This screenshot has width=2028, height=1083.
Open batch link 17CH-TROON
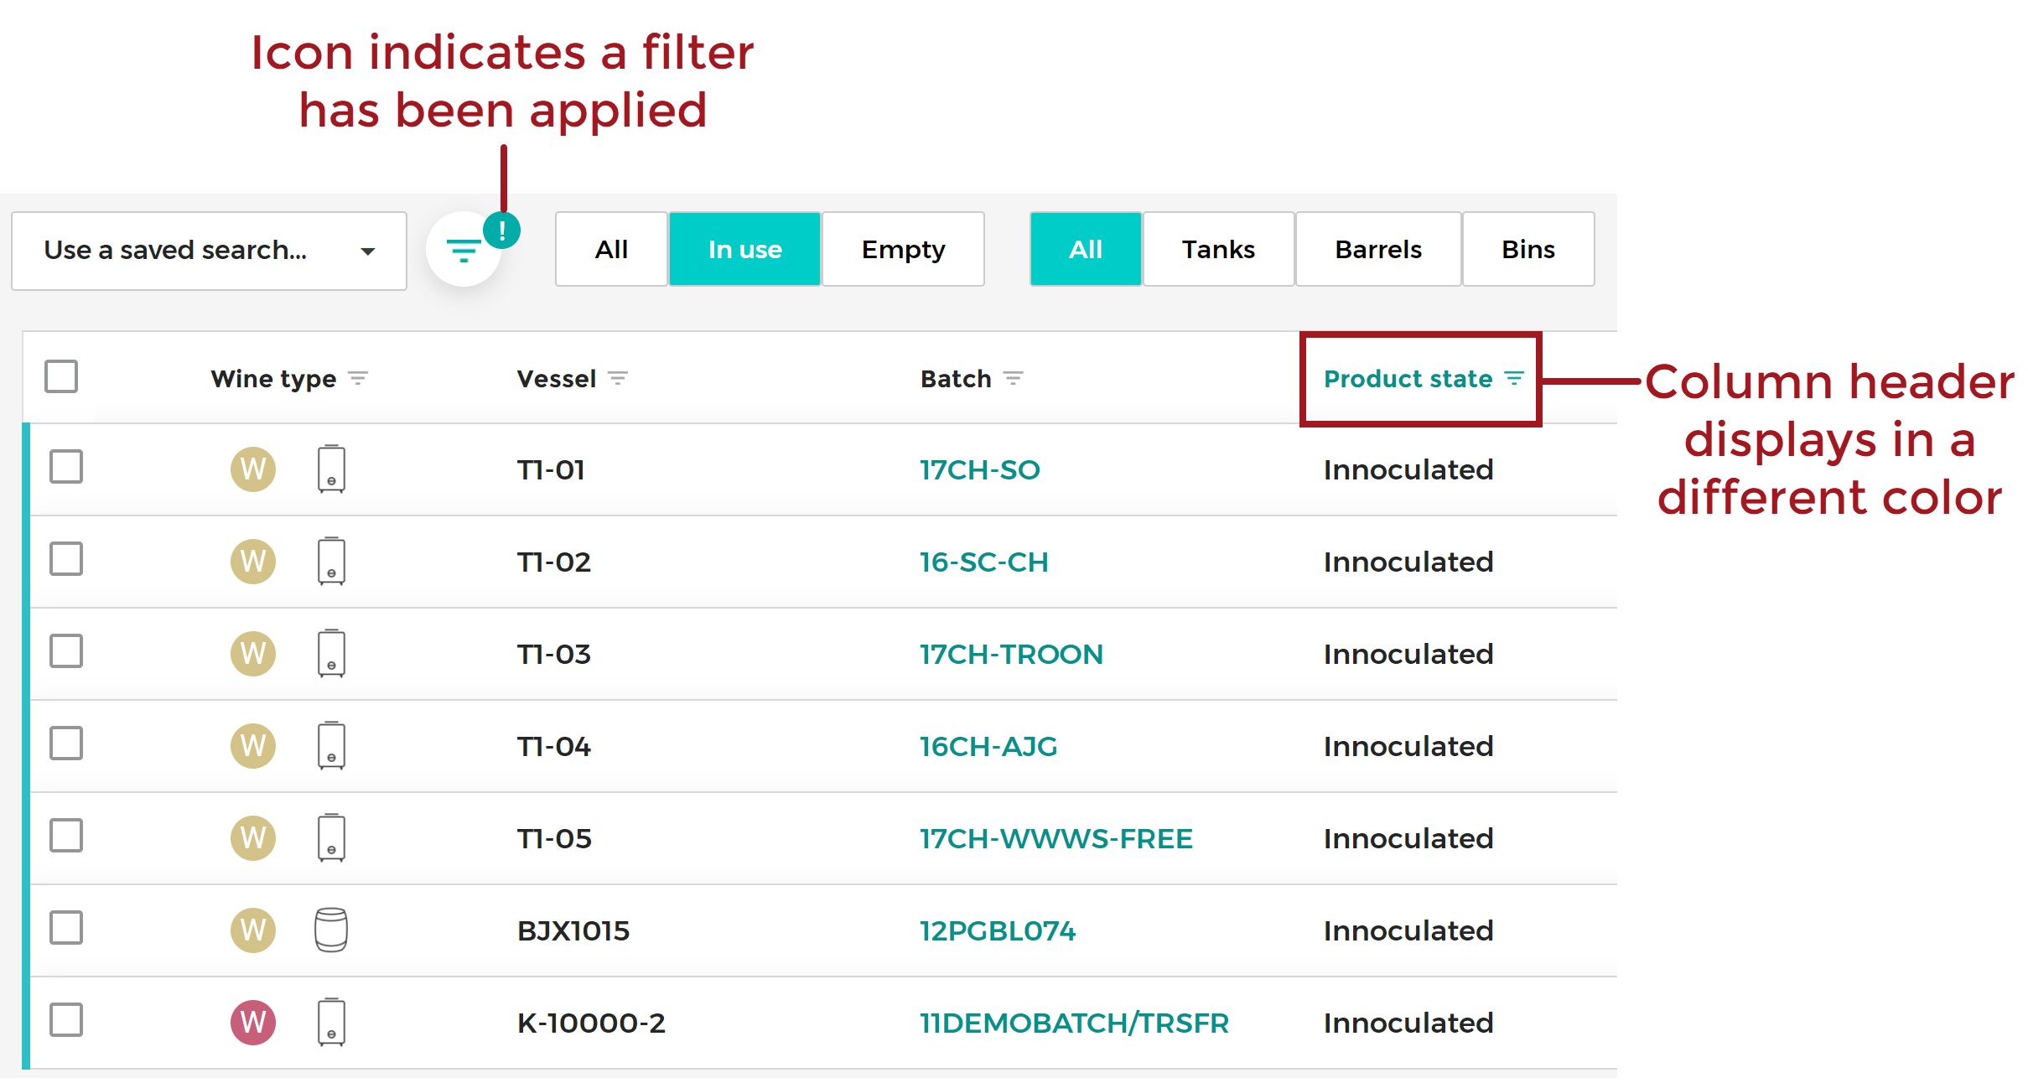[x=1011, y=654]
